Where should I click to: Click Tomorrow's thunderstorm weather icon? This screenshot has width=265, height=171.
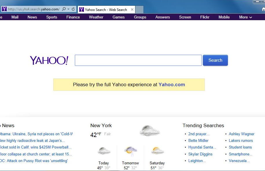(x=130, y=151)
